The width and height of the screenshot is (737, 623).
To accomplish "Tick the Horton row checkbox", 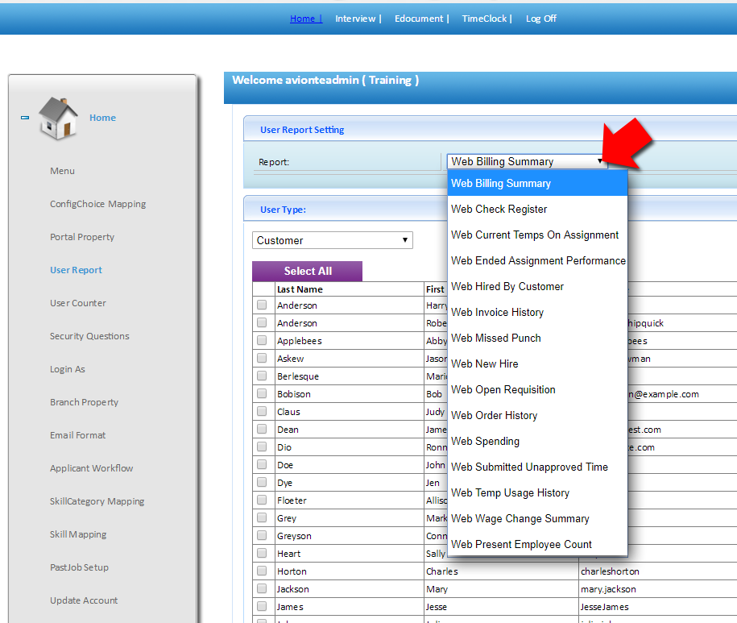I will pyautogui.click(x=262, y=571).
